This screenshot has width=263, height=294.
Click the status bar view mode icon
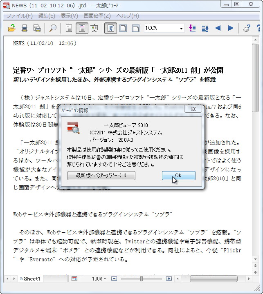click(74, 279)
